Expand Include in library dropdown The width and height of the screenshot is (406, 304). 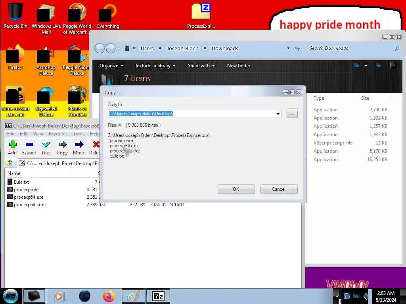click(155, 66)
